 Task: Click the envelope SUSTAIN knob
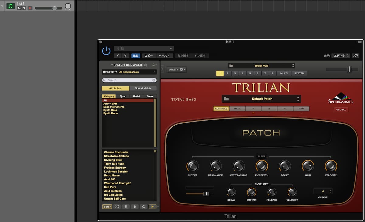pyautogui.click(x=252, y=192)
